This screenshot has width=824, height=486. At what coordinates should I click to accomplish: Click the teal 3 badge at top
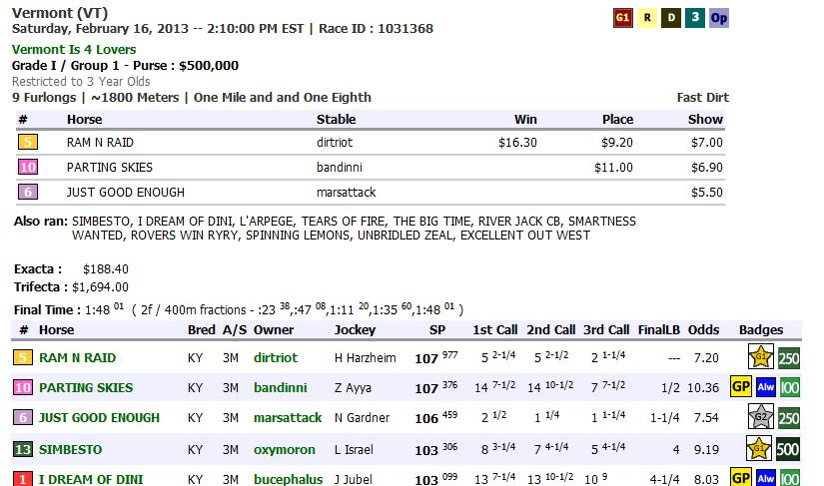tap(694, 18)
